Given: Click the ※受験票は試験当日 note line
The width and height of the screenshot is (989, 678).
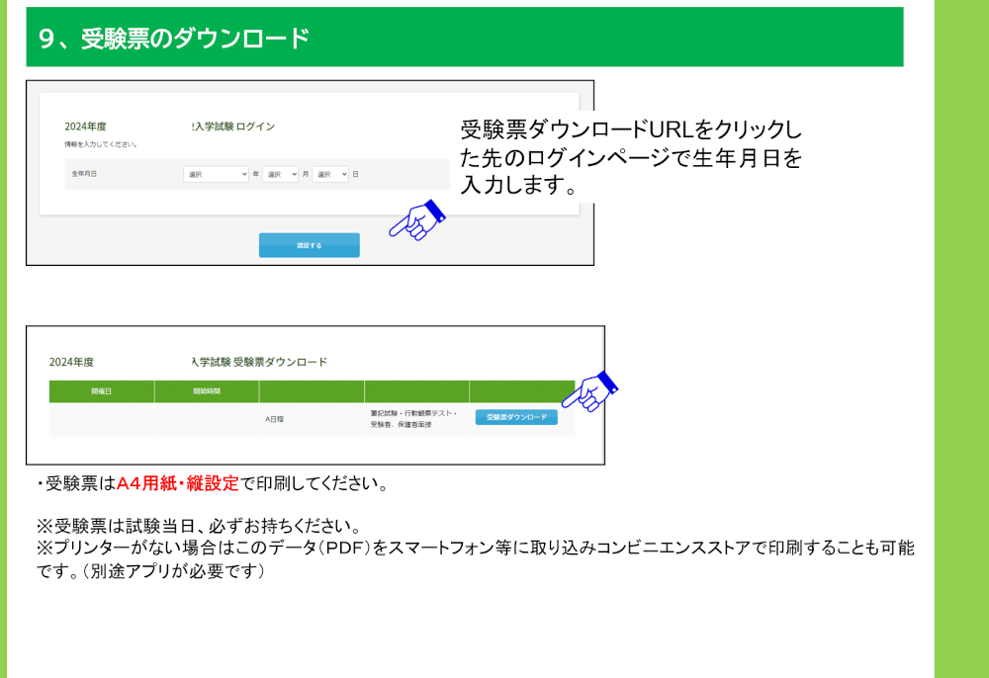Looking at the screenshot, I should (x=200, y=526).
